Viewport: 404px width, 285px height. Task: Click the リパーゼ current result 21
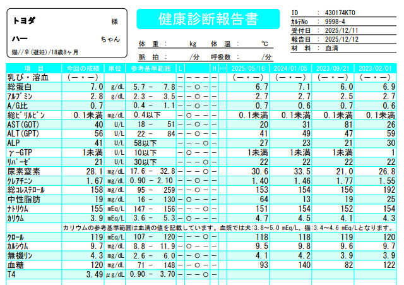pyautogui.click(x=98, y=162)
